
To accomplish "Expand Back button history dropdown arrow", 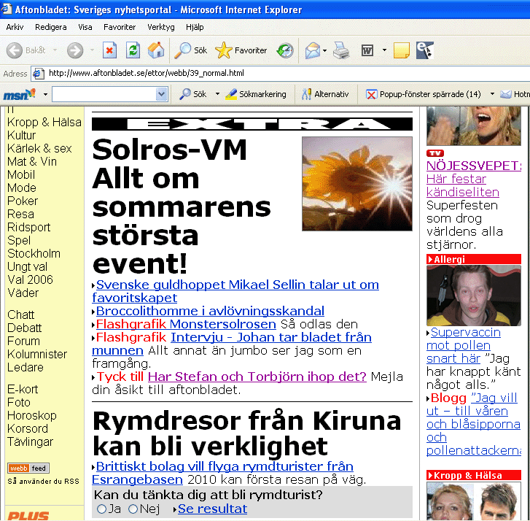I will [55, 50].
